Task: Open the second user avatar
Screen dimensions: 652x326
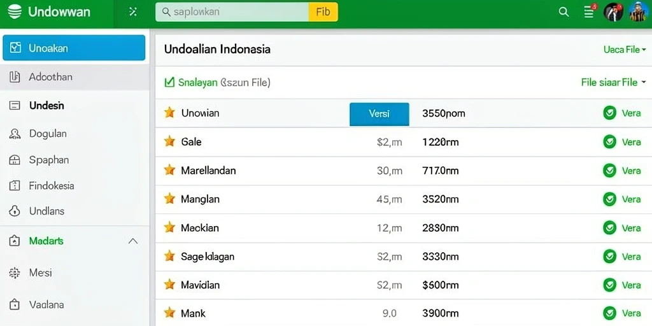Action: (638, 11)
